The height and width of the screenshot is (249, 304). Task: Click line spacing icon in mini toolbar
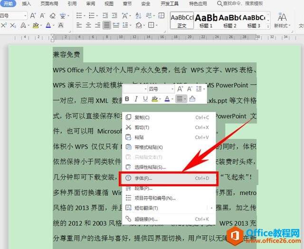(x=199, y=89)
